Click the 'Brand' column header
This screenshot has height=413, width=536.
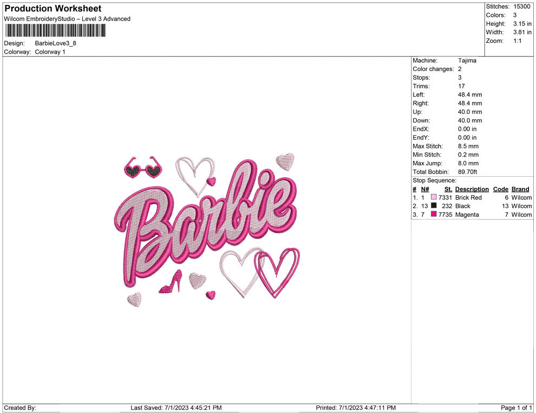[x=520, y=189]
